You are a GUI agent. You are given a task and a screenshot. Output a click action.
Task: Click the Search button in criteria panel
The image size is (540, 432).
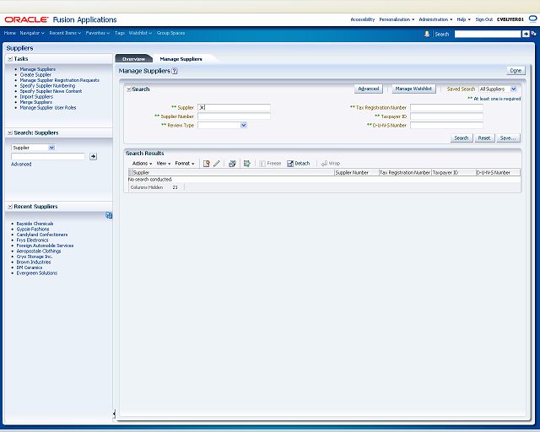point(462,138)
